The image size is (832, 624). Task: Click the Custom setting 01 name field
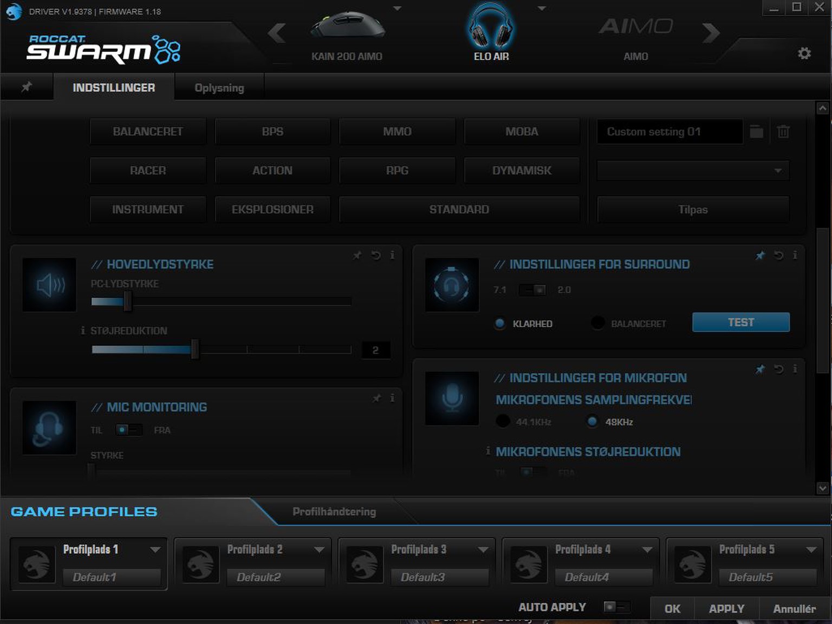click(x=669, y=132)
